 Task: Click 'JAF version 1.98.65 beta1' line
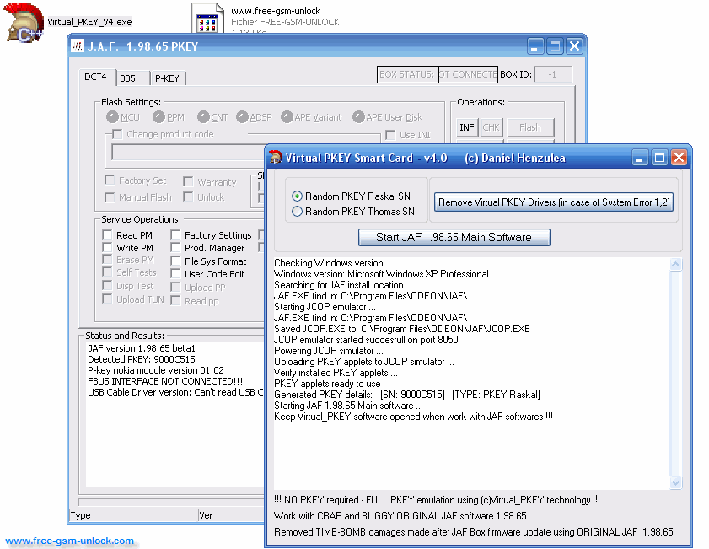(142, 348)
